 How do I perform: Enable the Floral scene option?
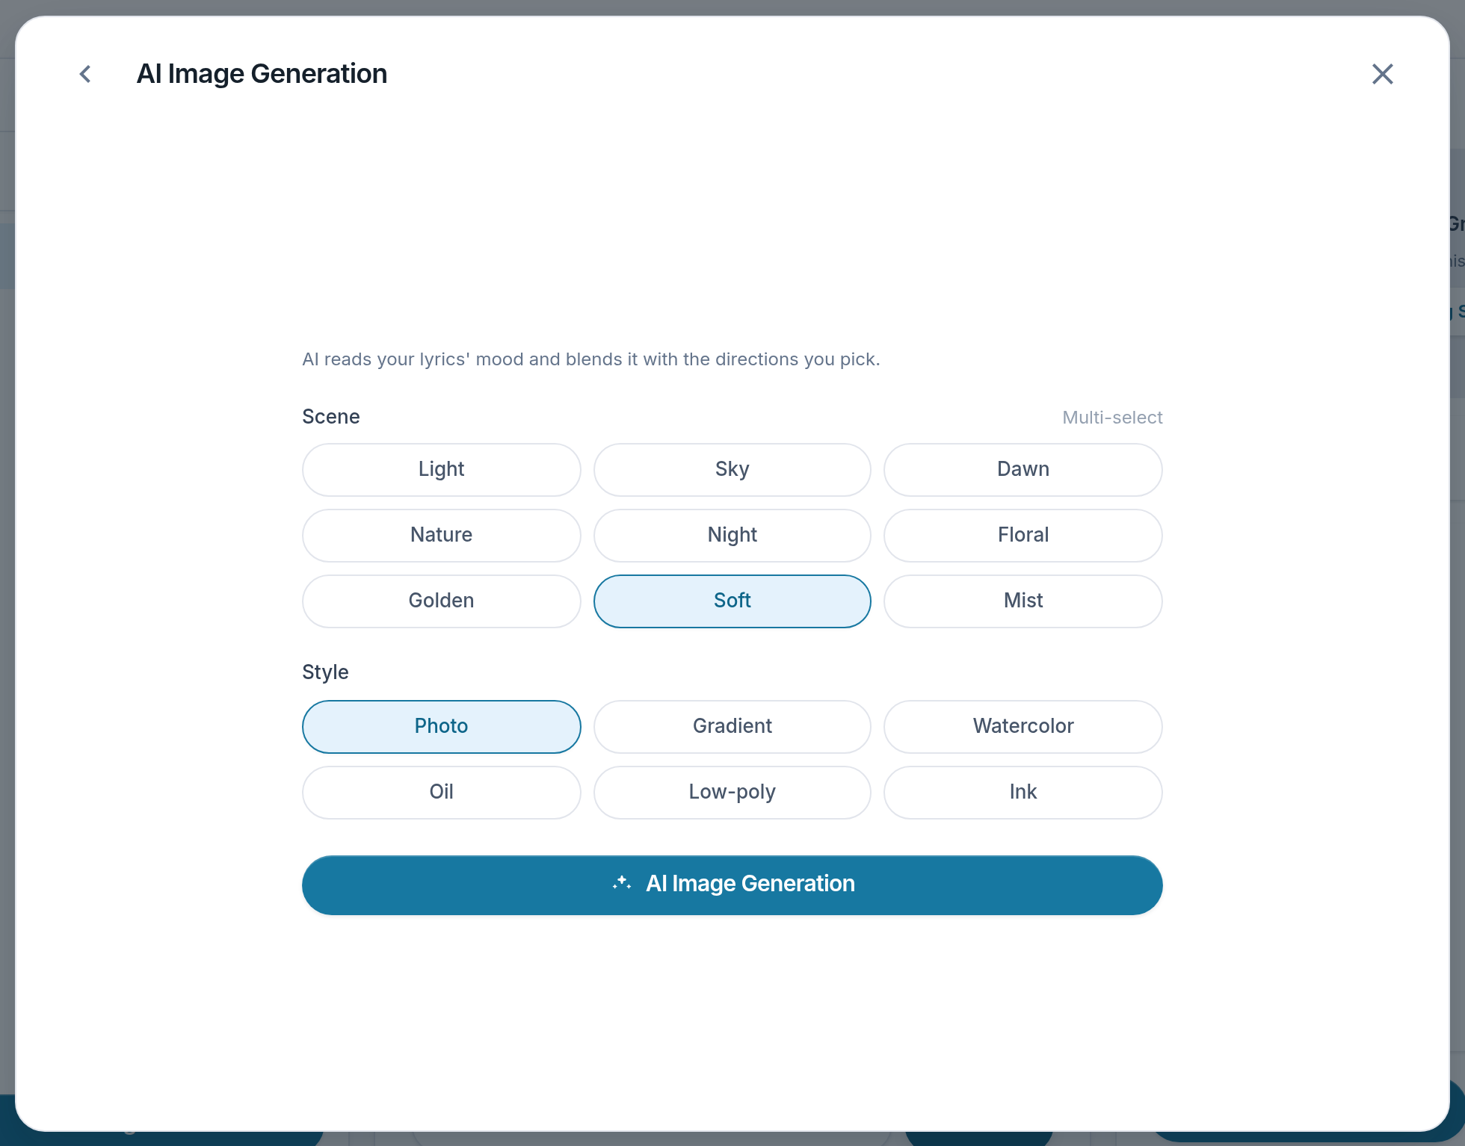point(1023,536)
